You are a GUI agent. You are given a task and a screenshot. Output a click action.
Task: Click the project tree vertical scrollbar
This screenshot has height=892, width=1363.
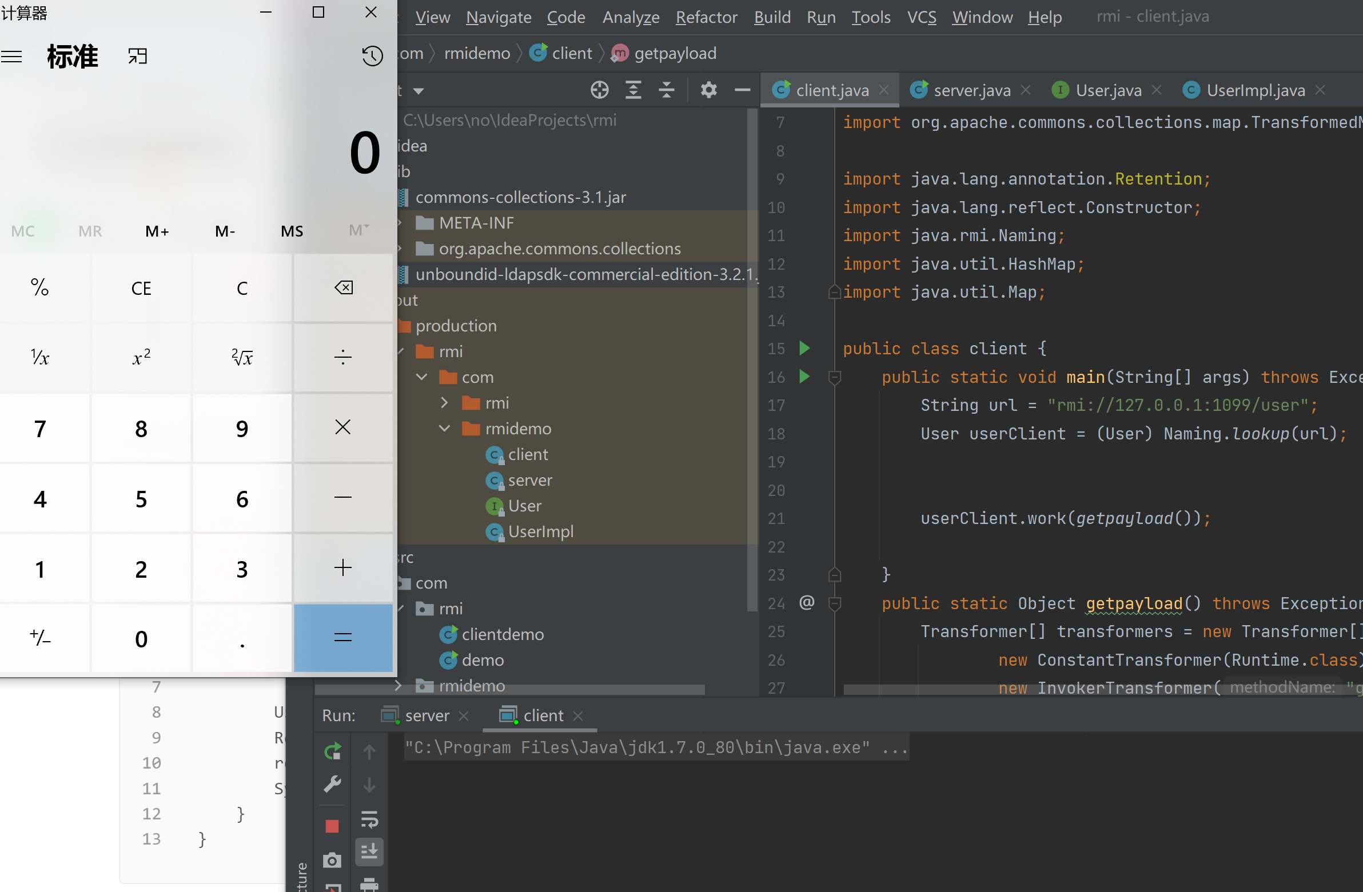coord(752,361)
